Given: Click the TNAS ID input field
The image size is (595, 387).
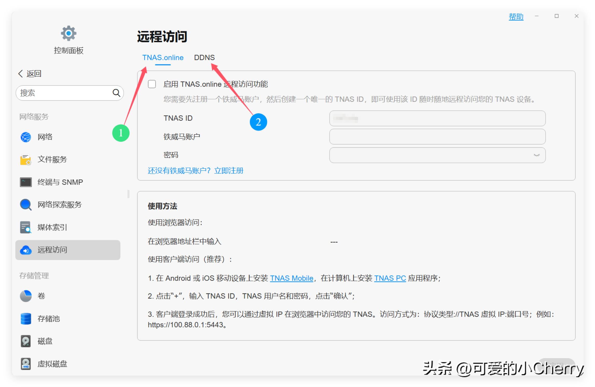Looking at the screenshot, I should (437, 118).
